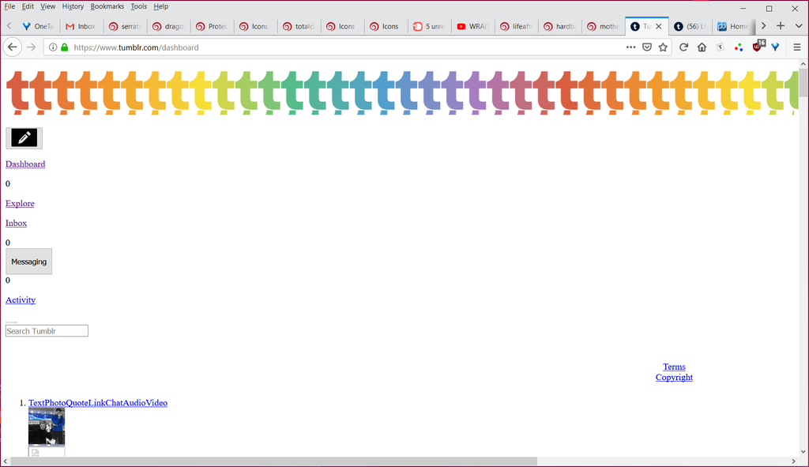Click the pencil compose post button

pos(24,137)
